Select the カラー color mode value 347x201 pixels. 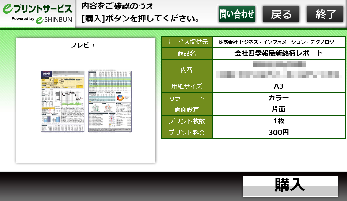pyautogui.click(x=279, y=98)
